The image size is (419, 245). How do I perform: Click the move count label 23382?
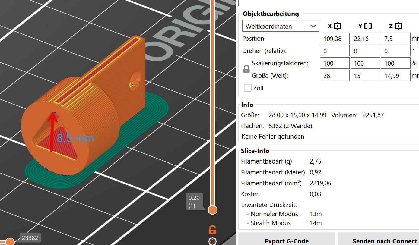click(x=30, y=238)
